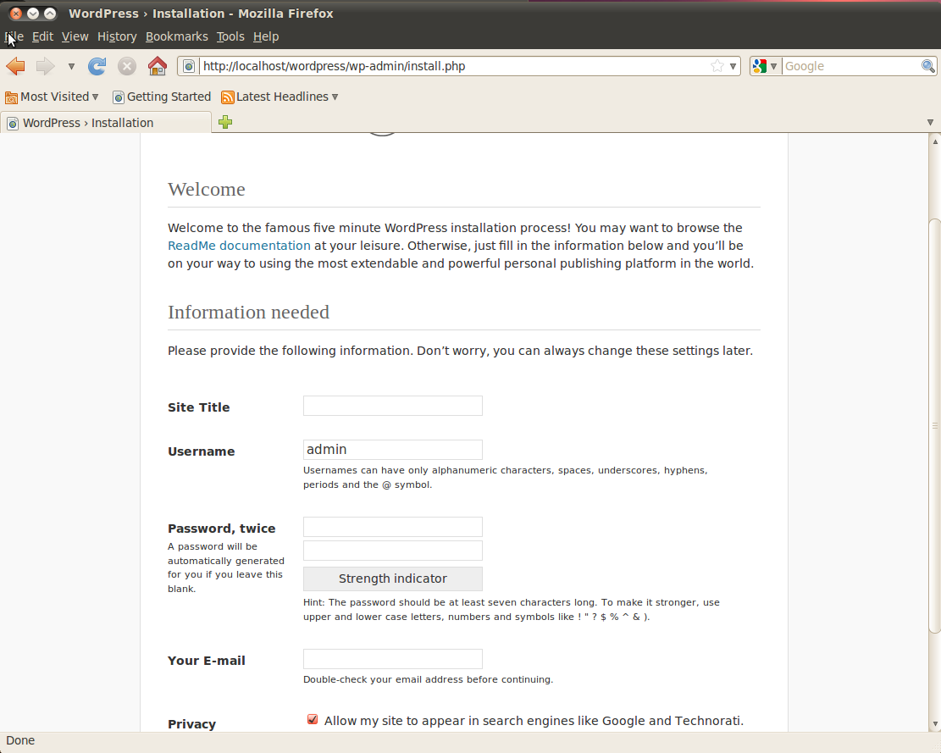Click the vertical scrollbar thumb
The image size is (941, 753).
coord(934,425)
